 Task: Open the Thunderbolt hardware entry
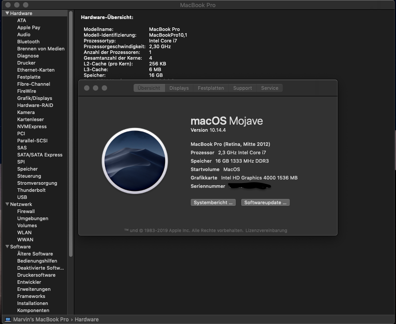point(31,190)
